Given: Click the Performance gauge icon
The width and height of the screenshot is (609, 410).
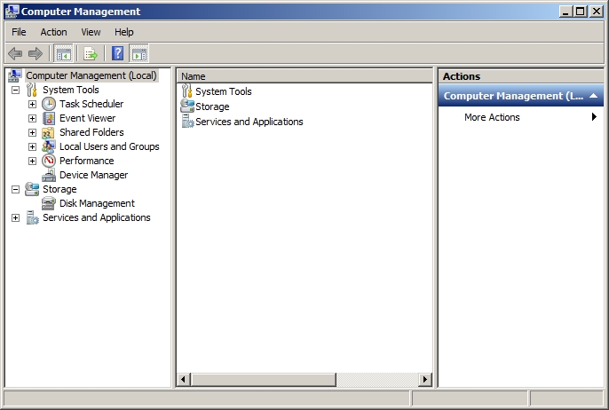Looking at the screenshot, I should 49,161.
